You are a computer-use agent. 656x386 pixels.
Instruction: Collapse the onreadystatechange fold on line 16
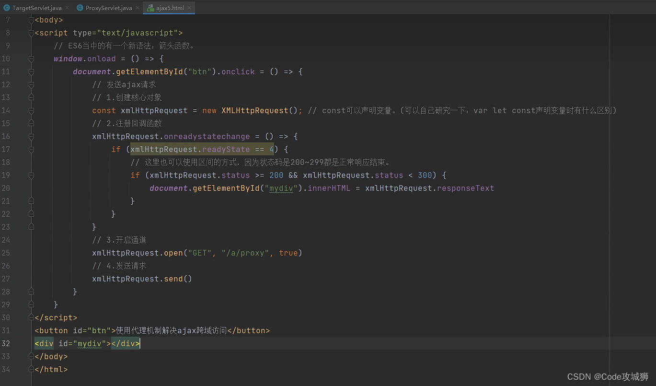click(31, 137)
